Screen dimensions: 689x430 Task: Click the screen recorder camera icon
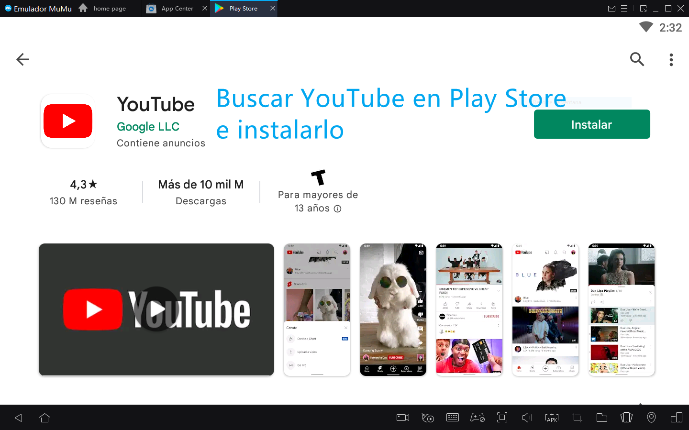403,418
